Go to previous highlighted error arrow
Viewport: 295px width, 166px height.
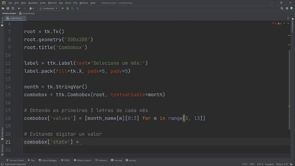click(x=284, y=24)
